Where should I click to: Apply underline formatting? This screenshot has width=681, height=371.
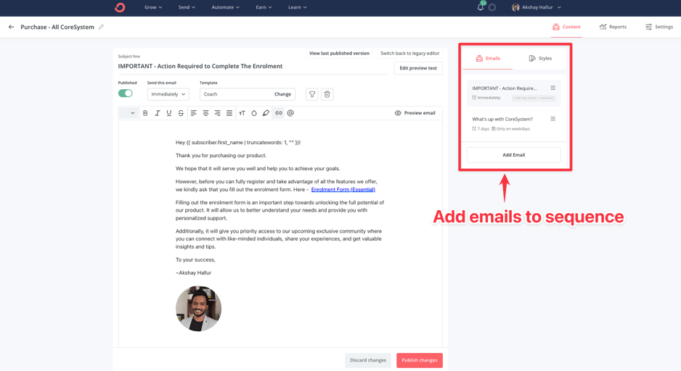169,113
